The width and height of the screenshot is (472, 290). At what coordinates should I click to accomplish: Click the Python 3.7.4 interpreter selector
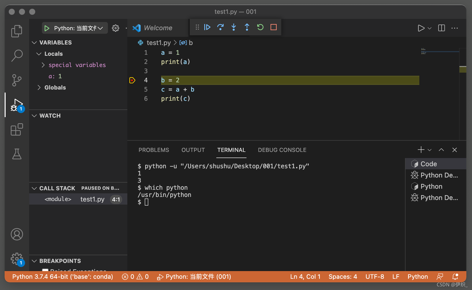tap(63, 277)
